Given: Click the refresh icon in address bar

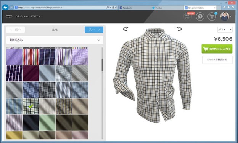Looking at the screenshot, I should tap(116, 7).
